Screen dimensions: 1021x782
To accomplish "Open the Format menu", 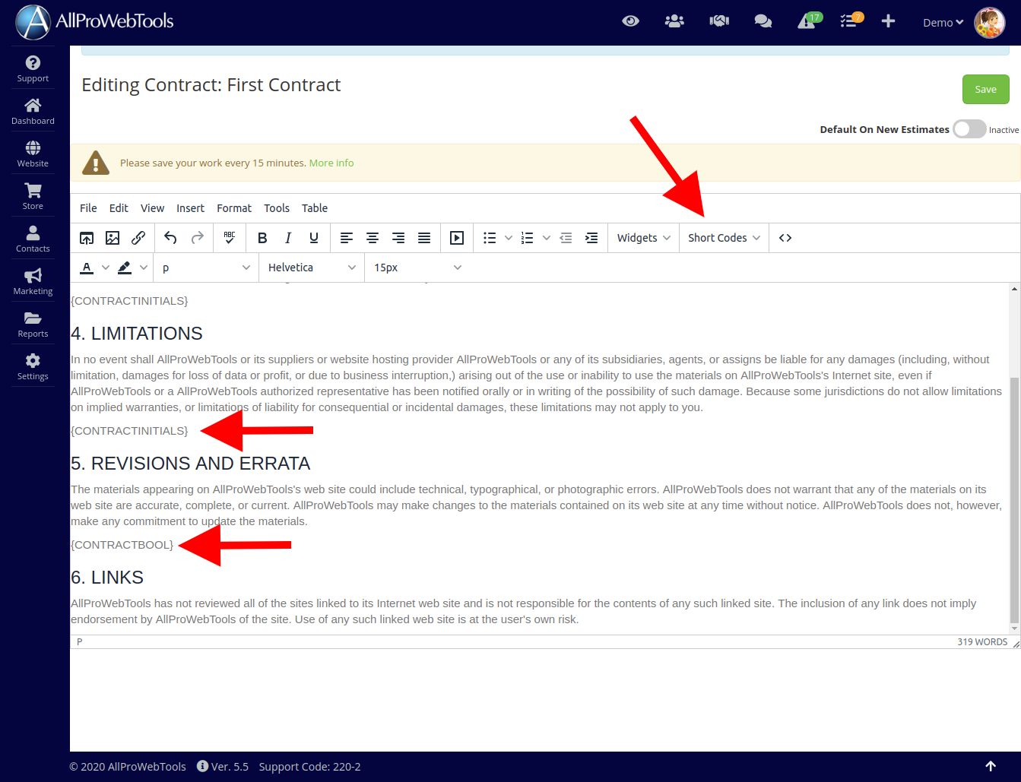I will click(234, 208).
